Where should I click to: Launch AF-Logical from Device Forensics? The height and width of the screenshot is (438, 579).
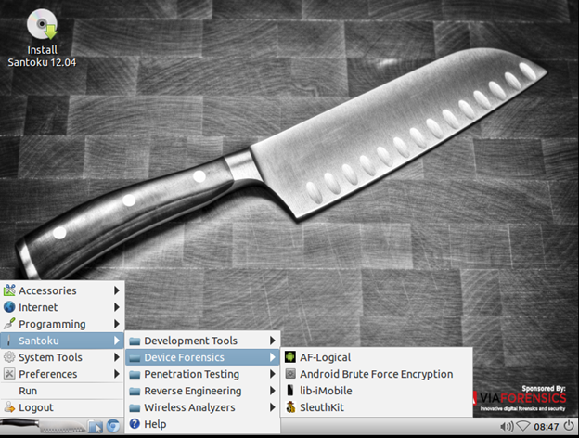click(x=325, y=357)
